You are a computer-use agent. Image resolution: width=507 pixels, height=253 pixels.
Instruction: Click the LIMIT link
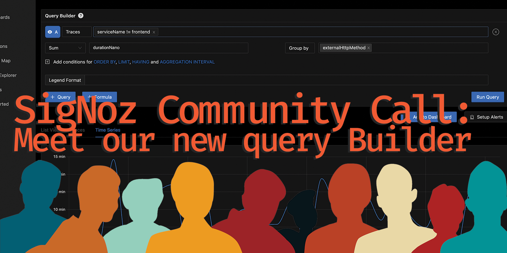coord(124,62)
